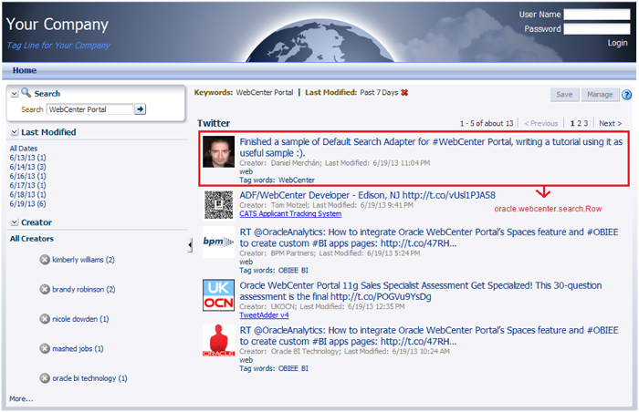
Task: Open the Home tab
Action: click(25, 70)
